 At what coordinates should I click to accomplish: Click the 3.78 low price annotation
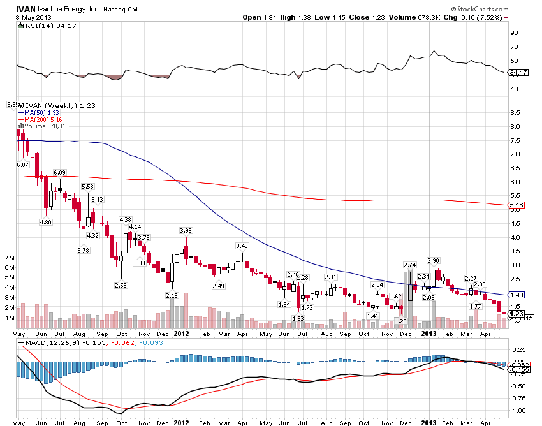point(84,251)
